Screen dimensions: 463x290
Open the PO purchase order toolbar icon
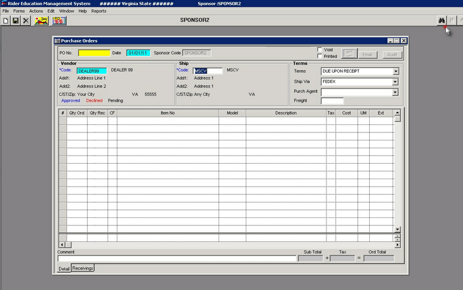pos(59,20)
